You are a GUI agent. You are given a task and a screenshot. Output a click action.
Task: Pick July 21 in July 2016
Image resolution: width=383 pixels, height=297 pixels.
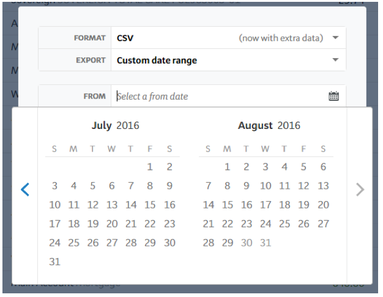coord(131,224)
